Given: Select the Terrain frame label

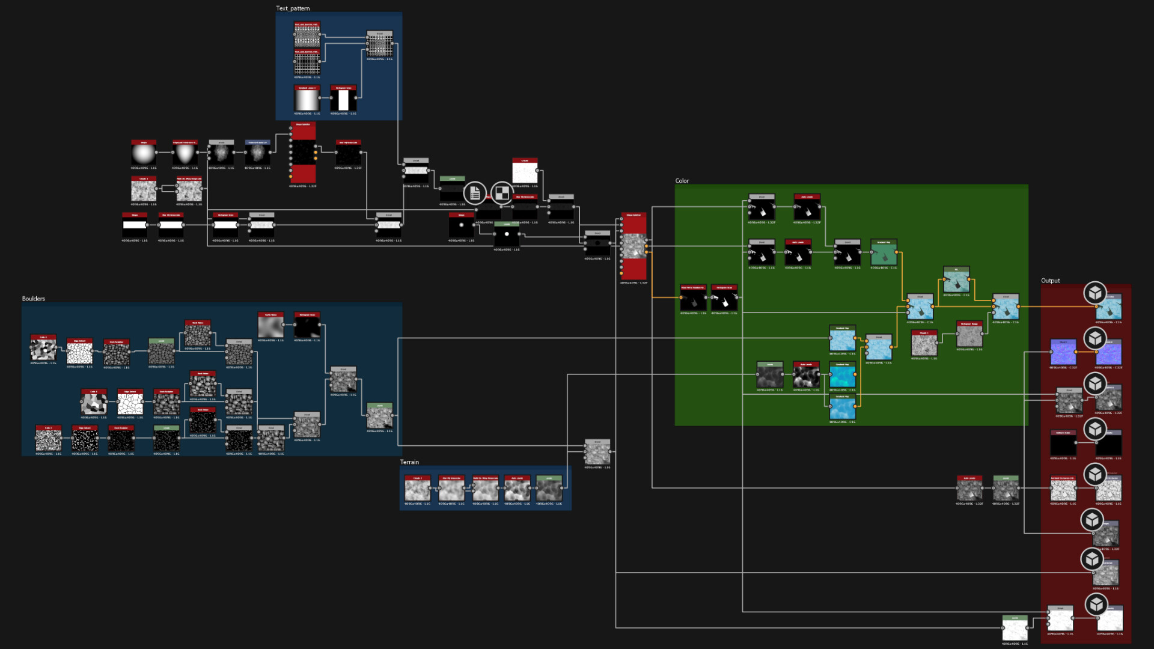Looking at the screenshot, I should 409,462.
